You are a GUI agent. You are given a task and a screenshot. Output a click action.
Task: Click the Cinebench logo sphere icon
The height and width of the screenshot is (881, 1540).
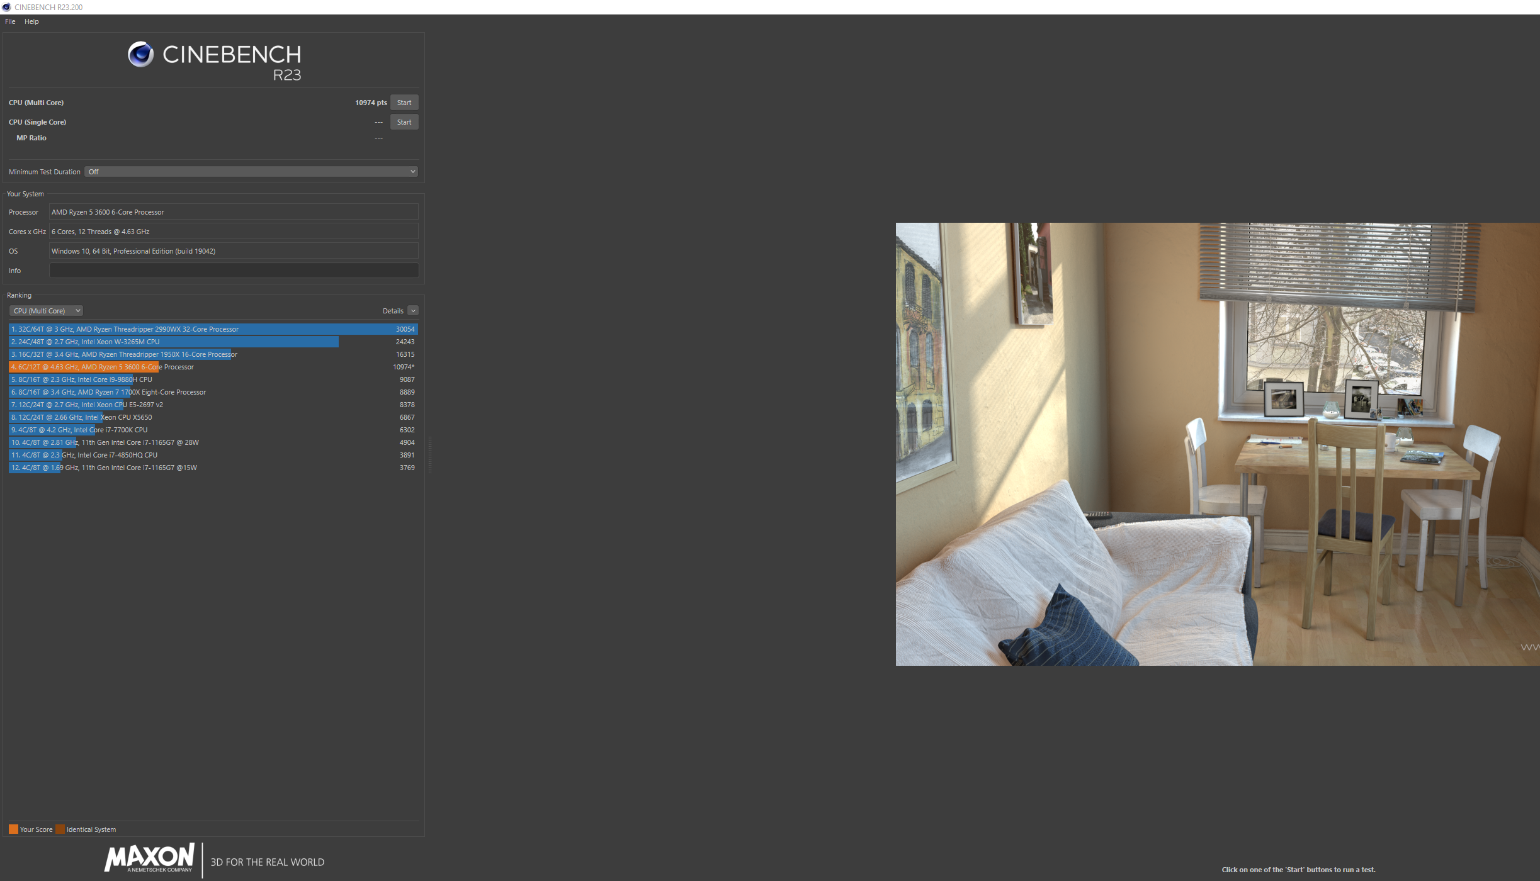pyautogui.click(x=140, y=55)
